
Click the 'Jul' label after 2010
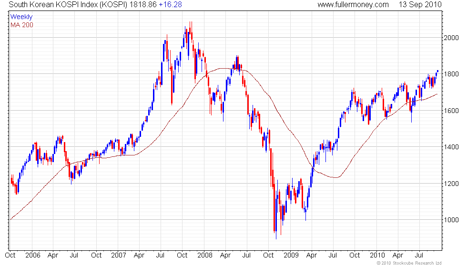point(419,255)
